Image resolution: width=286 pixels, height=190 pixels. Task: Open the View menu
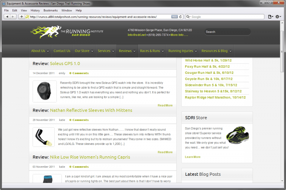24,10
